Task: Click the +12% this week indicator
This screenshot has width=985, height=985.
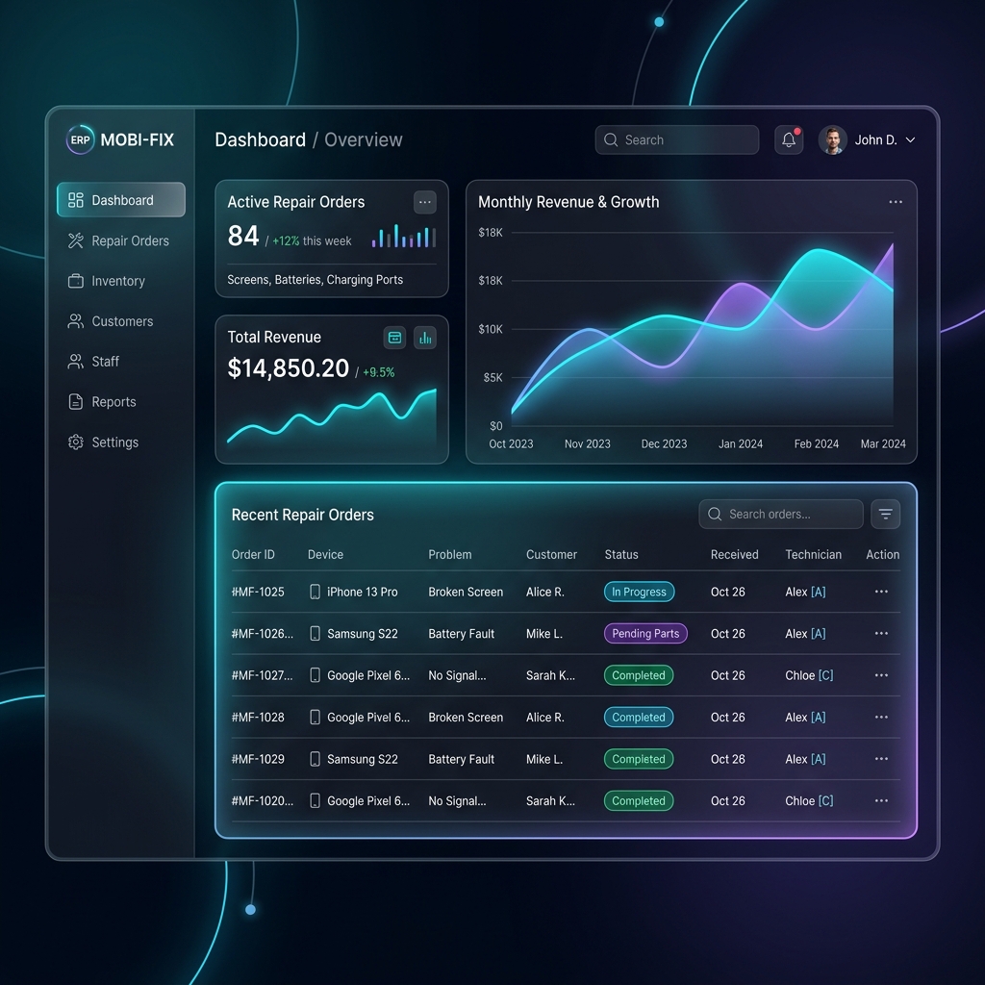Action: click(312, 241)
